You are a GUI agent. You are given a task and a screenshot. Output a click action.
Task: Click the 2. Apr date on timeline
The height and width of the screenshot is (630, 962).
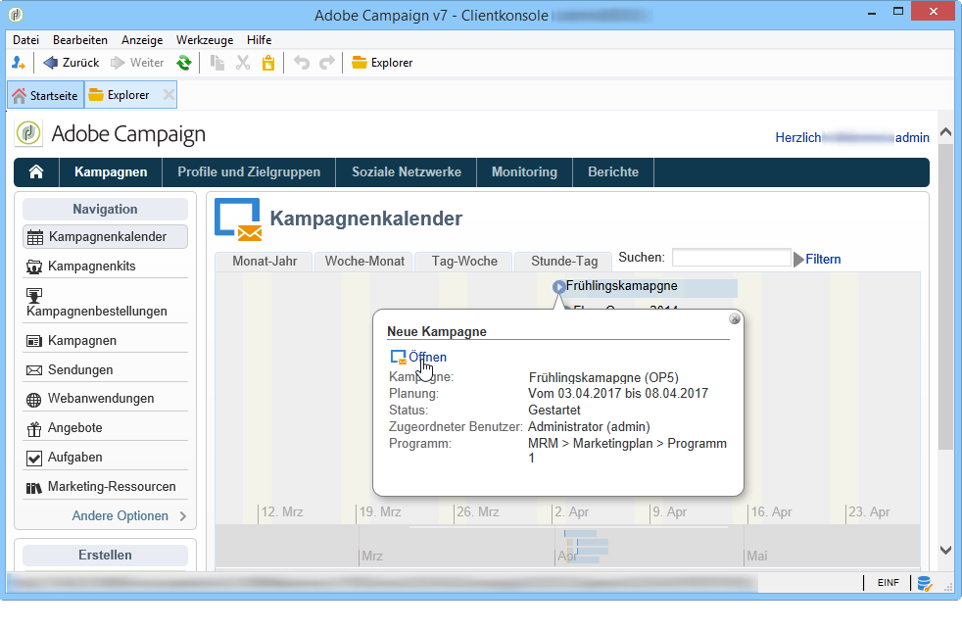point(571,511)
